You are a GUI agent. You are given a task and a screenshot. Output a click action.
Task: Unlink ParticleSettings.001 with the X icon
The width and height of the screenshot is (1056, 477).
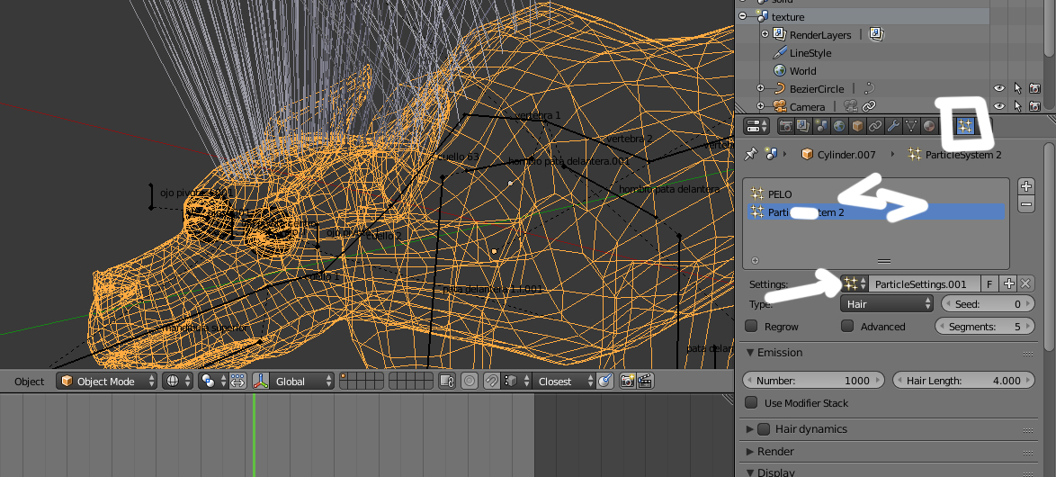click(1025, 284)
